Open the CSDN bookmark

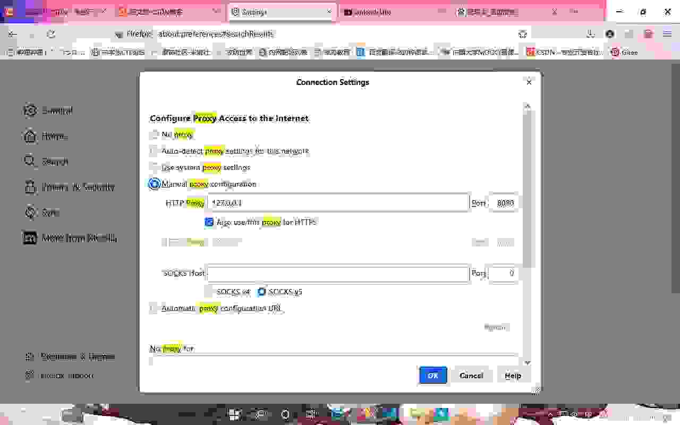(x=565, y=52)
